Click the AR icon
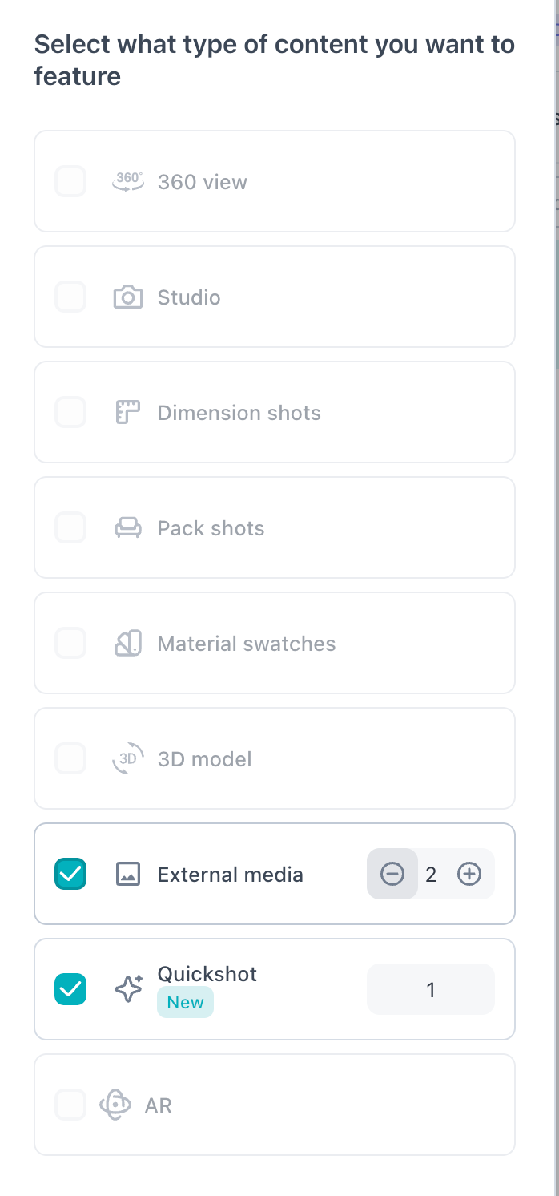559x1196 pixels. click(115, 1105)
